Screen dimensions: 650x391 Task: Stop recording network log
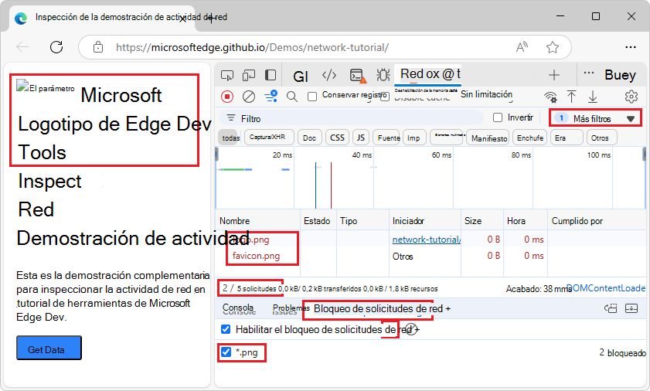[227, 97]
